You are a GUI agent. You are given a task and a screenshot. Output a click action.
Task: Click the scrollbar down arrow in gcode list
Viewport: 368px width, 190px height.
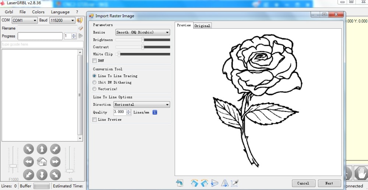coord(80,138)
